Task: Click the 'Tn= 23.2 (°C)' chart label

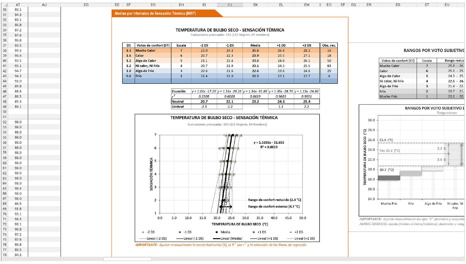Action: pos(390,151)
